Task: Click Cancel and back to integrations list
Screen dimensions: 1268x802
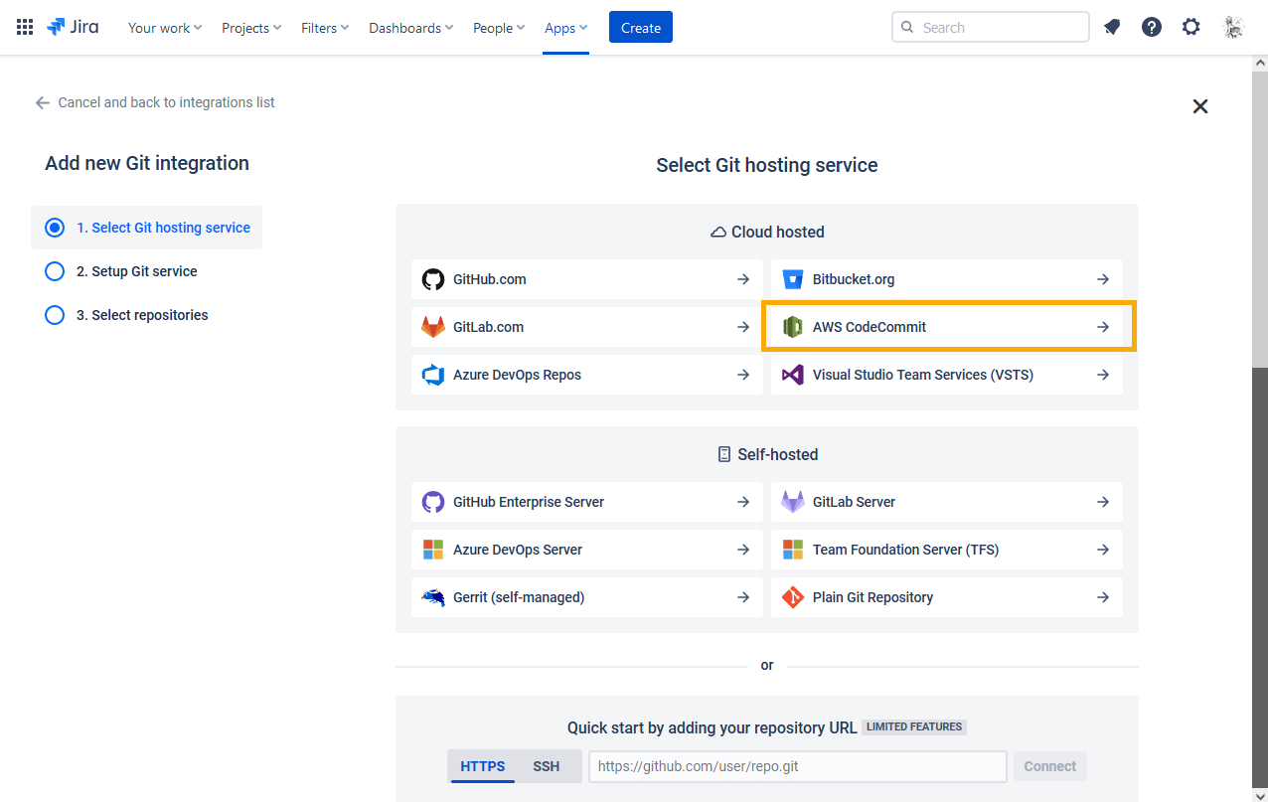Action: click(155, 102)
